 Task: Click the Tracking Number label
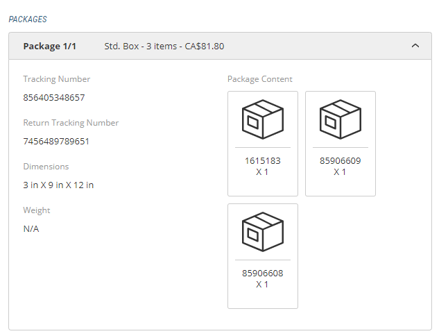pos(57,79)
